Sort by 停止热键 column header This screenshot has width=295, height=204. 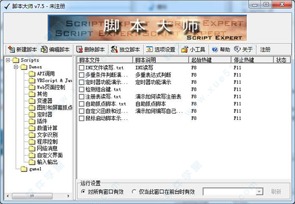coord(252,60)
